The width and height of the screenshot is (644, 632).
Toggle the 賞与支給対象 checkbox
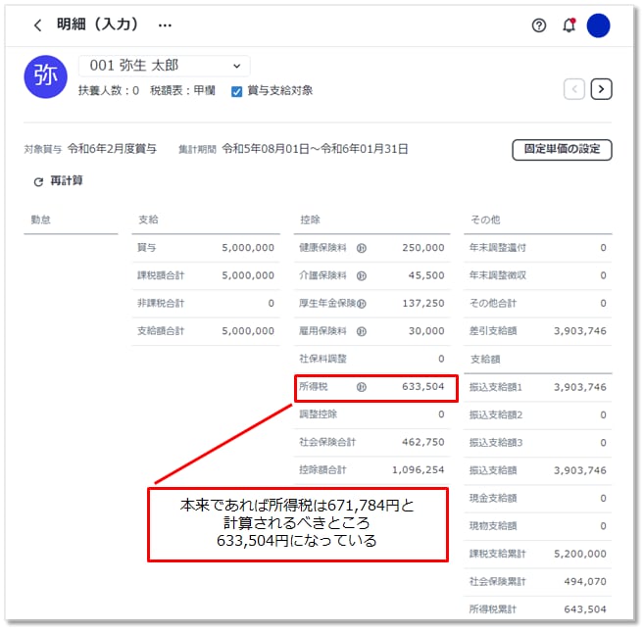tap(237, 91)
